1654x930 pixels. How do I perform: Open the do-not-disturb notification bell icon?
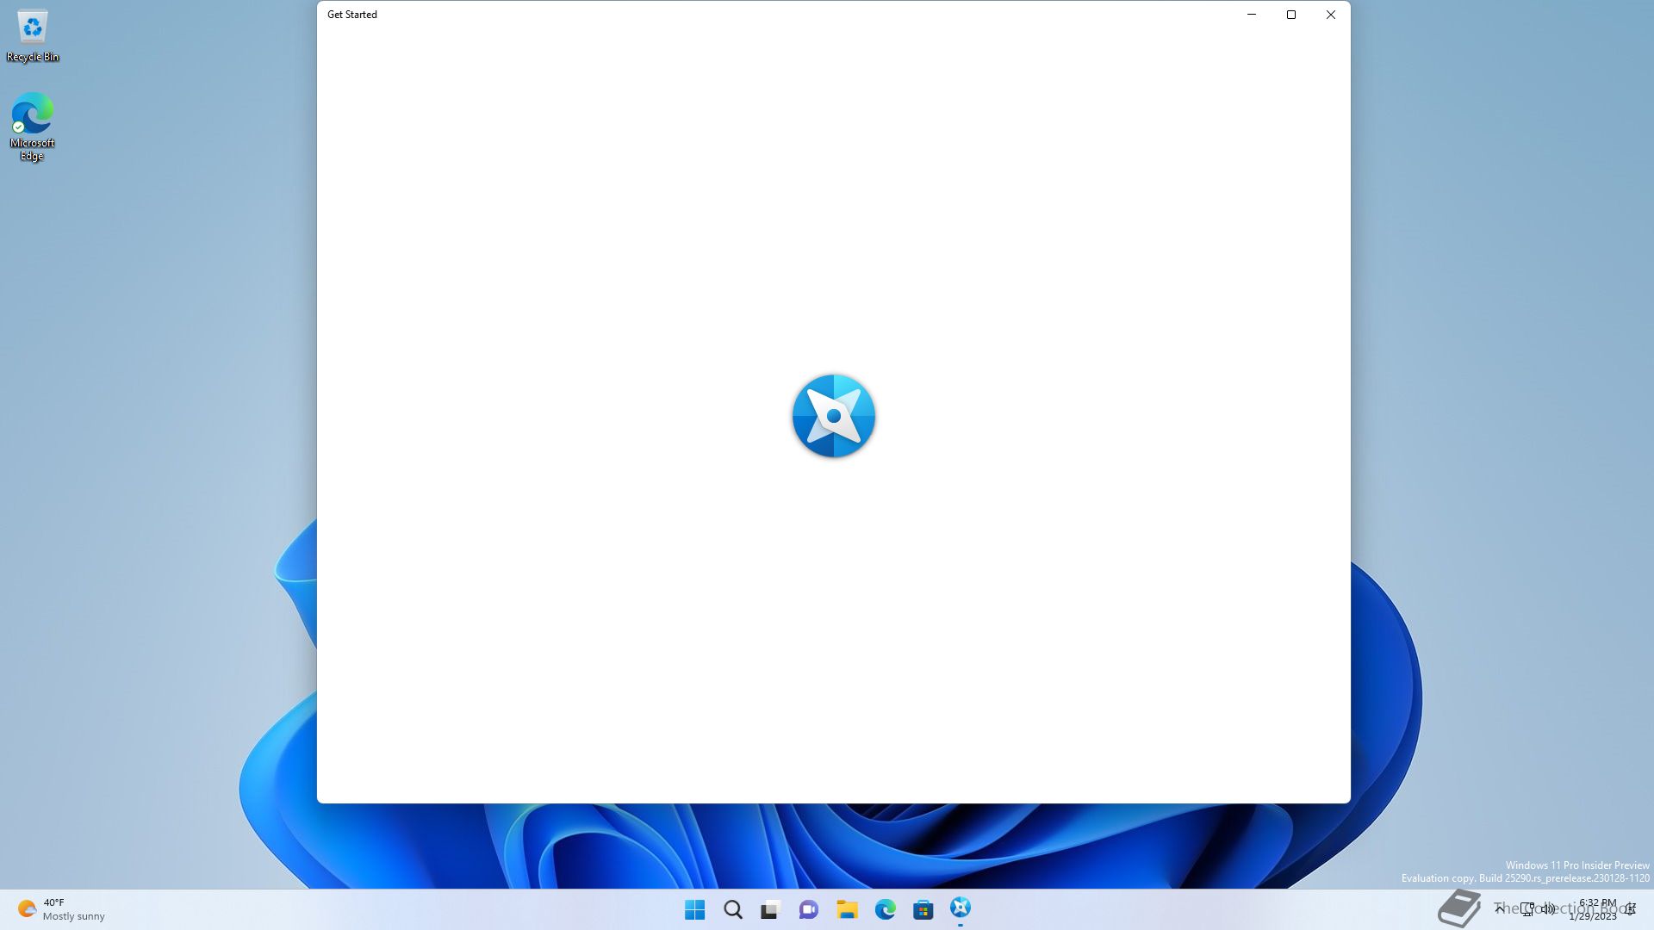pyautogui.click(x=1631, y=909)
